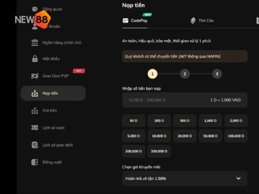Image resolution: width=259 pixels, height=194 pixels.
Task: Choose the 1,000 D amount button
Action: point(210,121)
